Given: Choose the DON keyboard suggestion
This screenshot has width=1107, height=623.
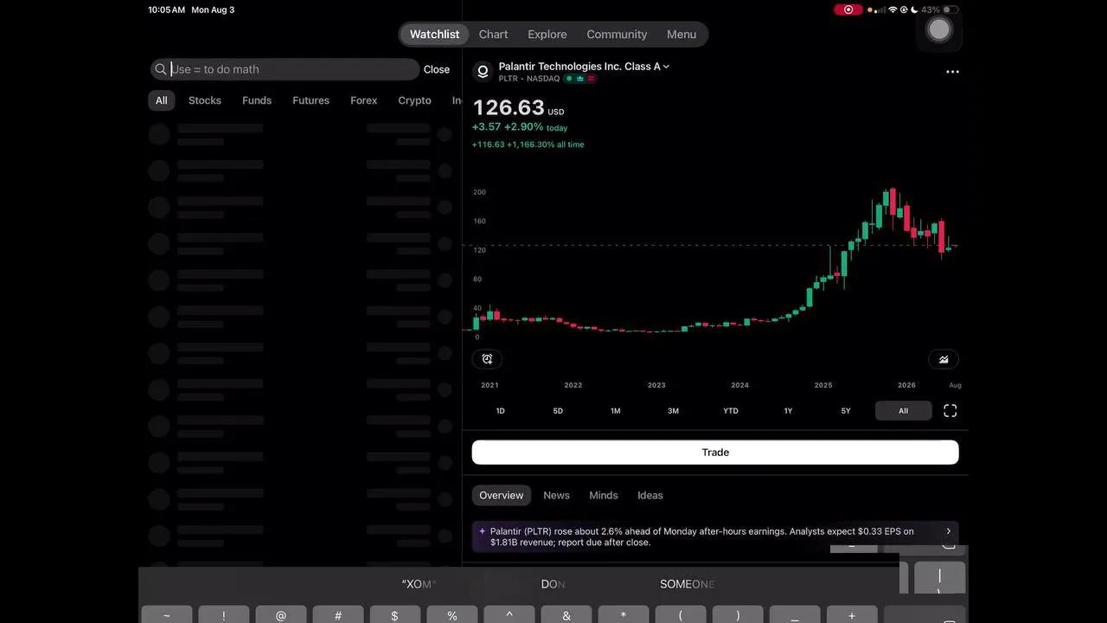Looking at the screenshot, I should (553, 584).
